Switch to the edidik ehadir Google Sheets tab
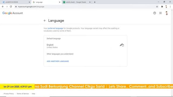Viewport: 173px width, 97px height. coord(77,2)
